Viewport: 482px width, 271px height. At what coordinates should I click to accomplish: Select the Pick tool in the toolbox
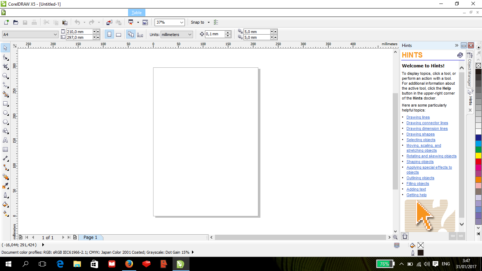point(6,48)
